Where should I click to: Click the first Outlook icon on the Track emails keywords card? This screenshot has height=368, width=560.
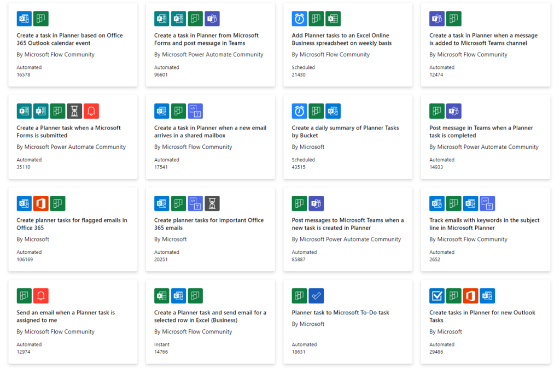tap(437, 203)
